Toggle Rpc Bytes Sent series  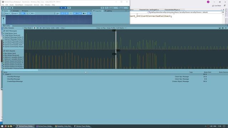pos(10,53)
